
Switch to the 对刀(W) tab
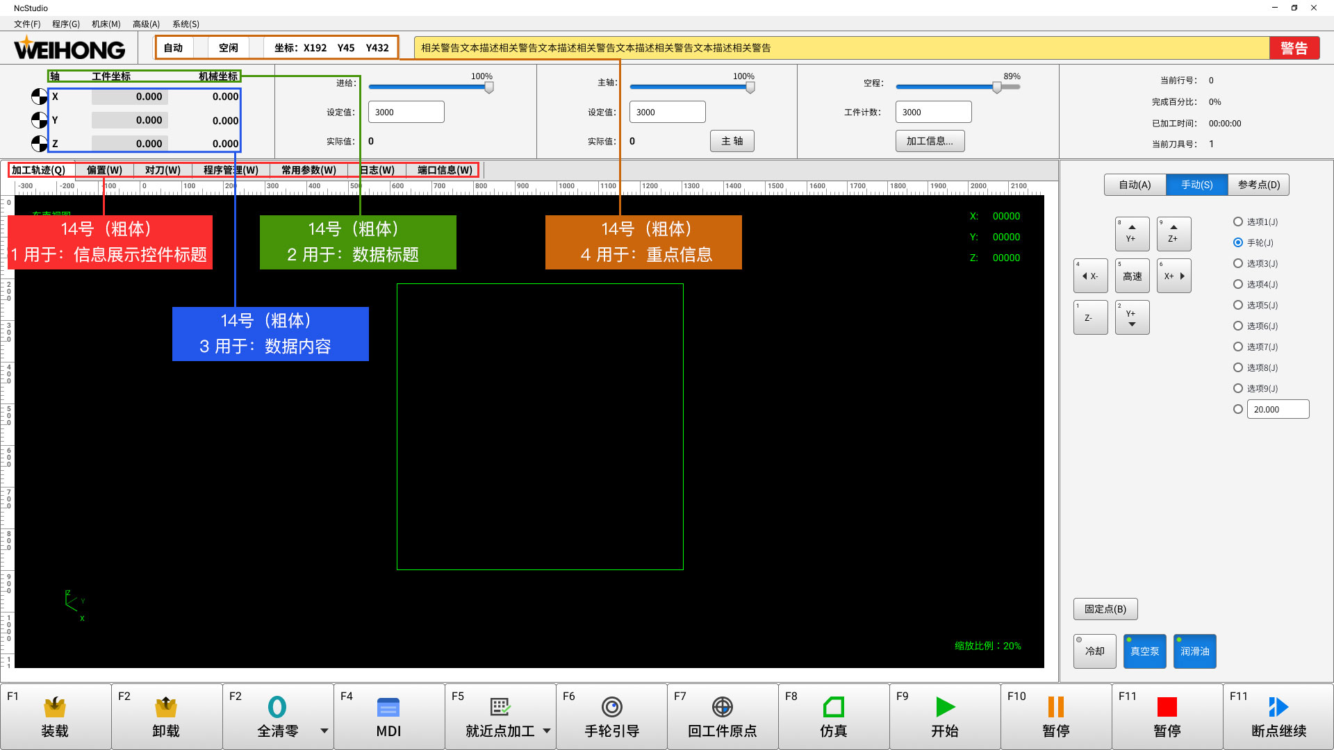click(163, 170)
